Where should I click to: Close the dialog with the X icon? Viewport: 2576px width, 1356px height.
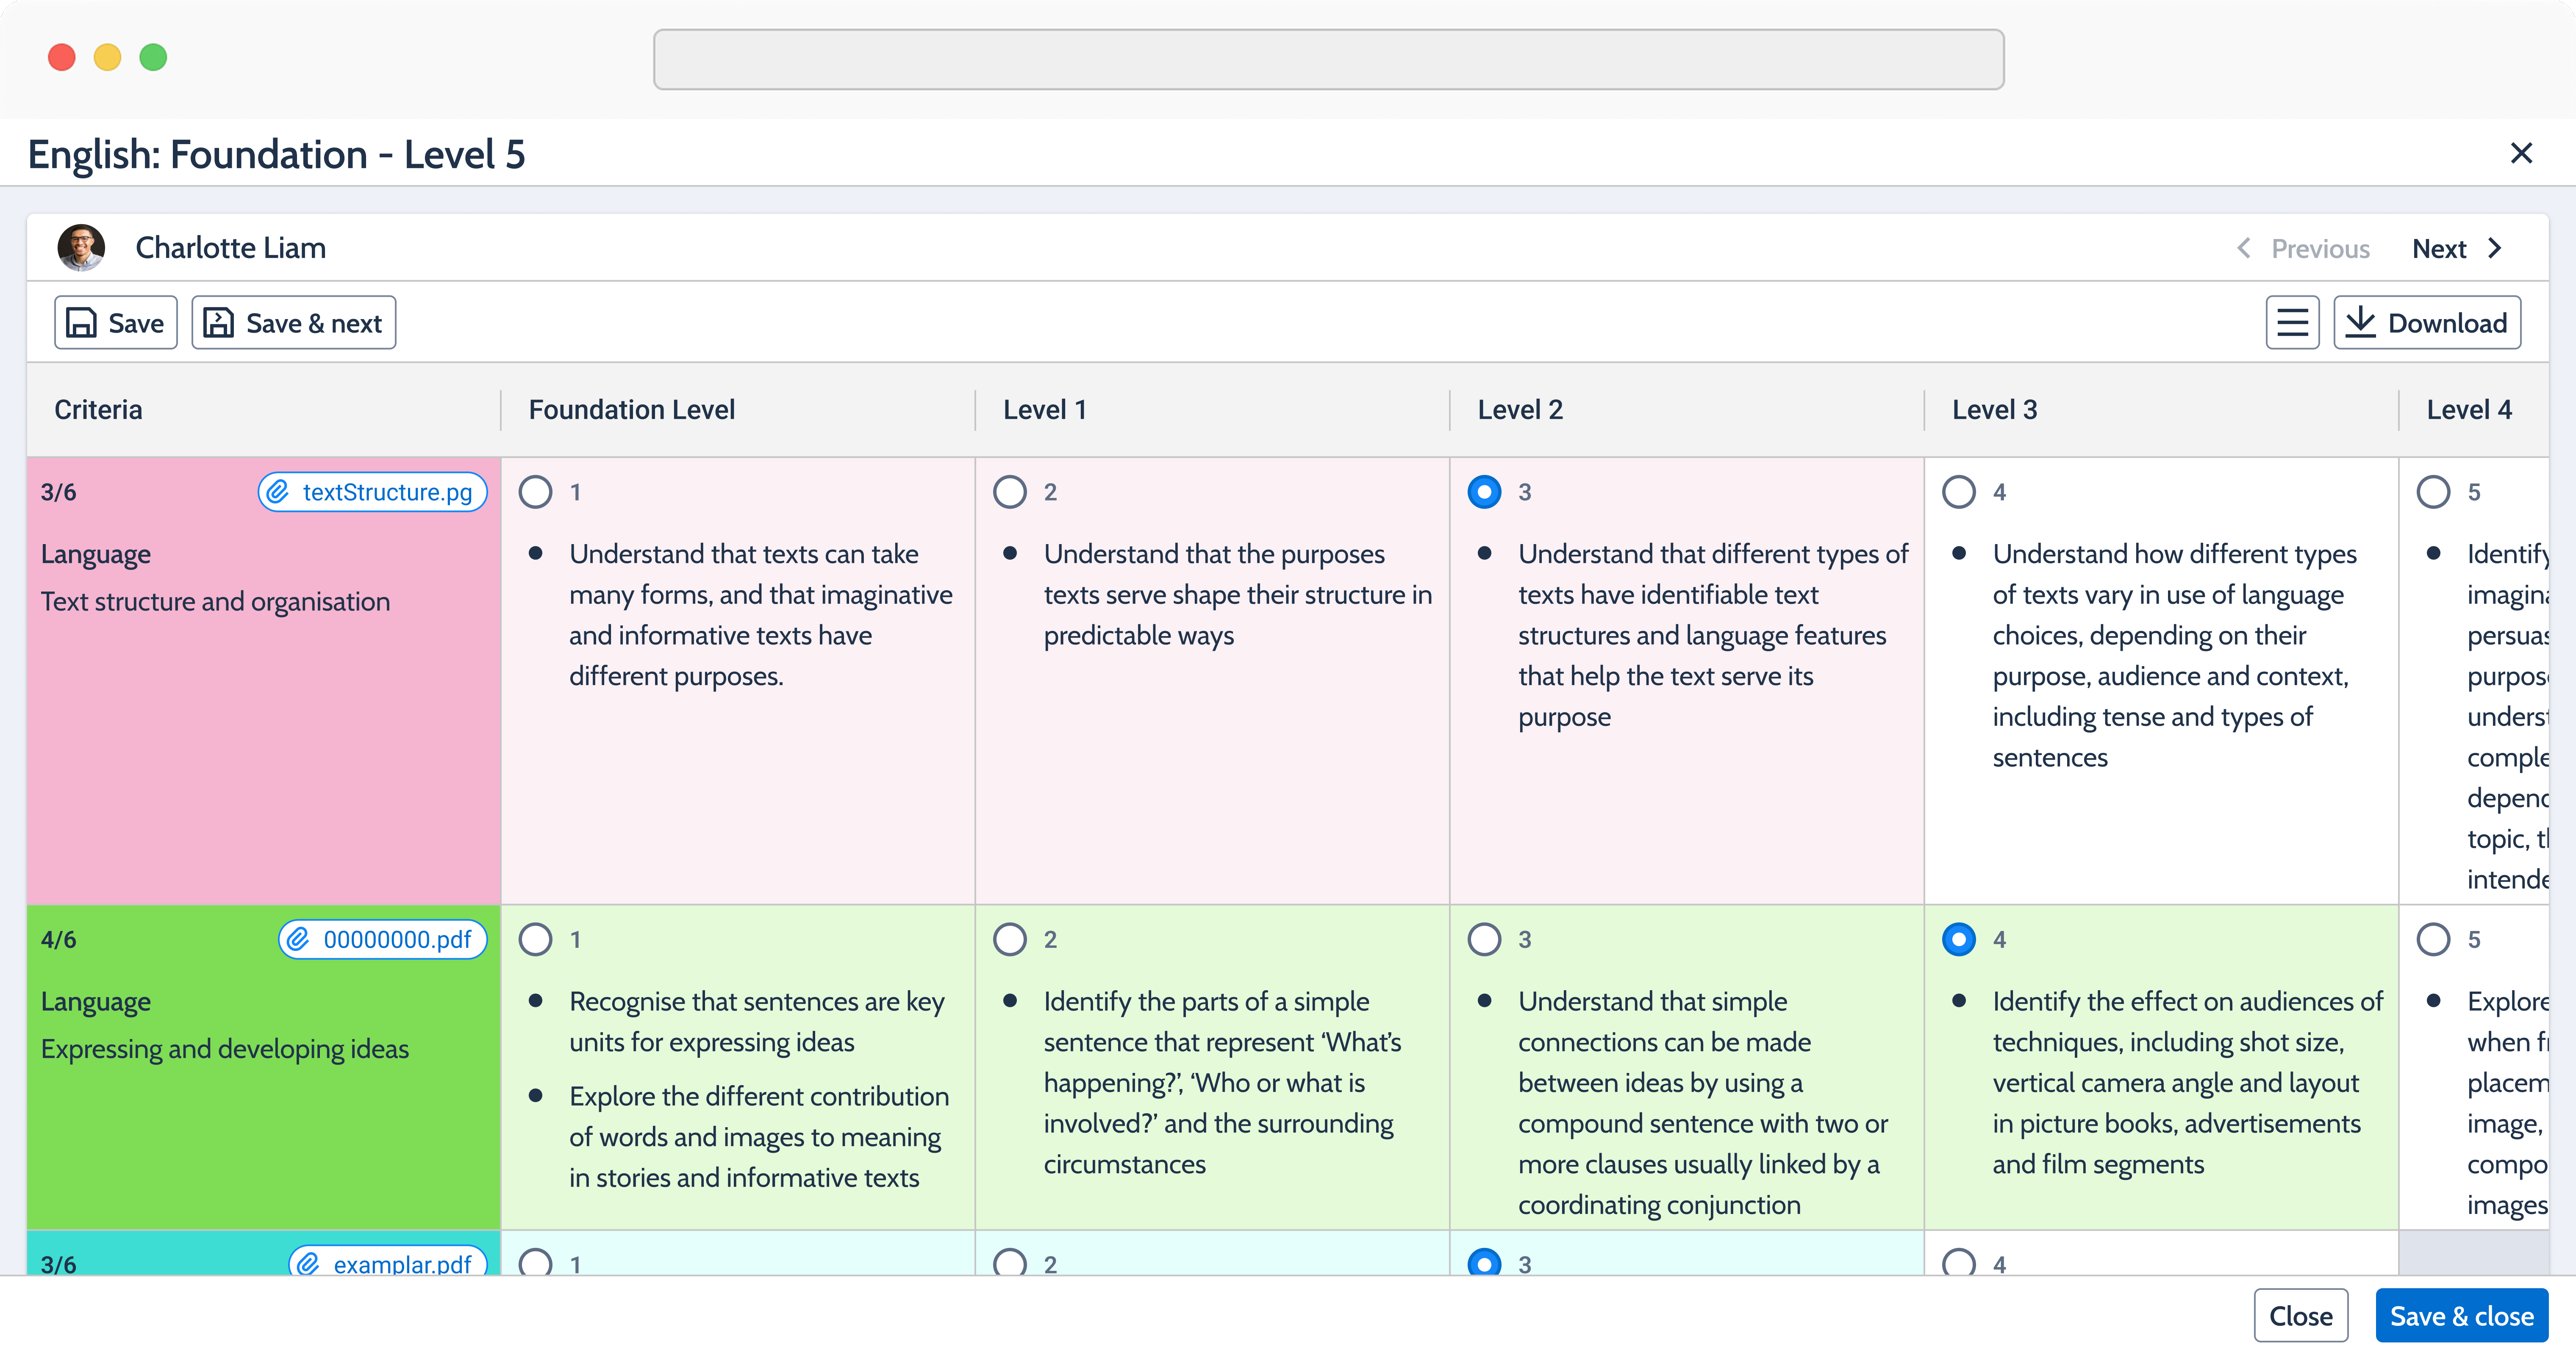pos(2521,153)
